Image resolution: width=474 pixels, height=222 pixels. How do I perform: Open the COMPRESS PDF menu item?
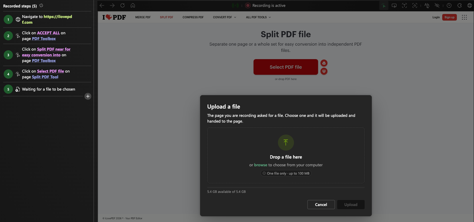(x=193, y=17)
